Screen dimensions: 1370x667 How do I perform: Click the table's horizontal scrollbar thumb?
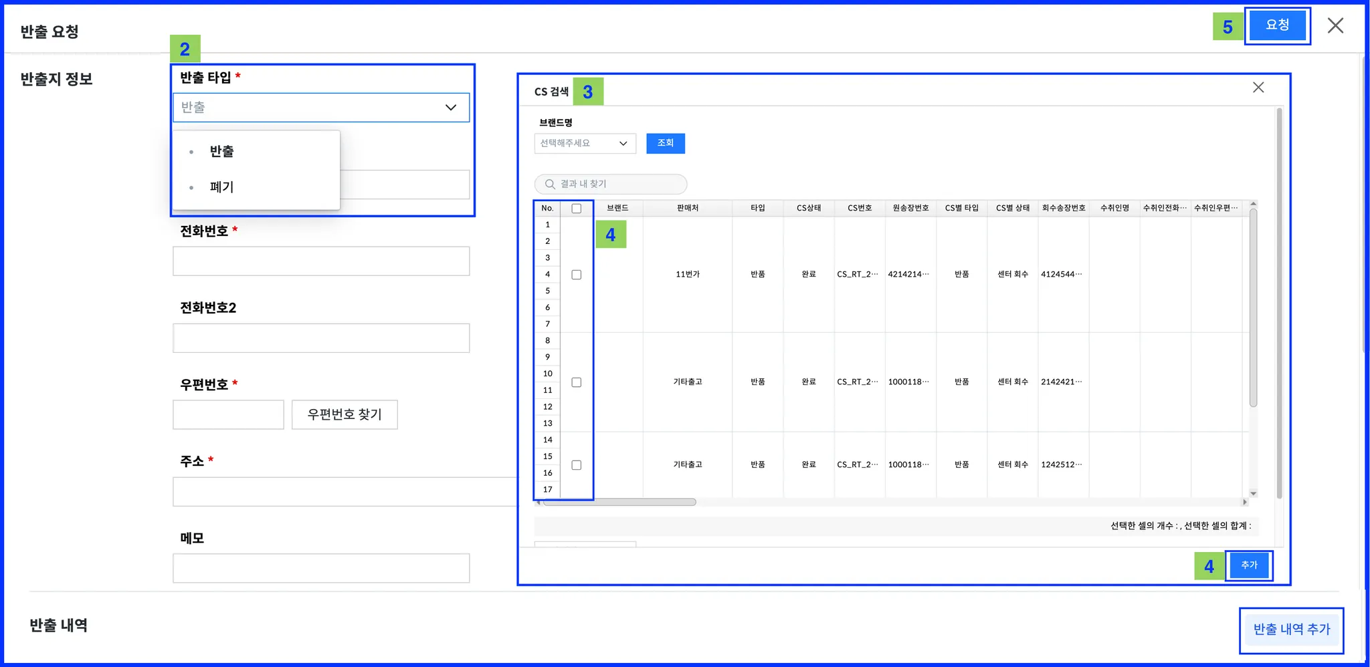(x=619, y=502)
